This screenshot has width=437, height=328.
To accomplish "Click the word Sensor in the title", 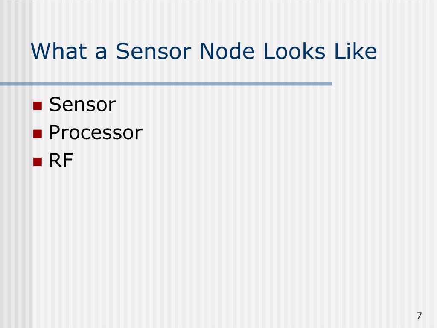I will pyautogui.click(x=154, y=51).
